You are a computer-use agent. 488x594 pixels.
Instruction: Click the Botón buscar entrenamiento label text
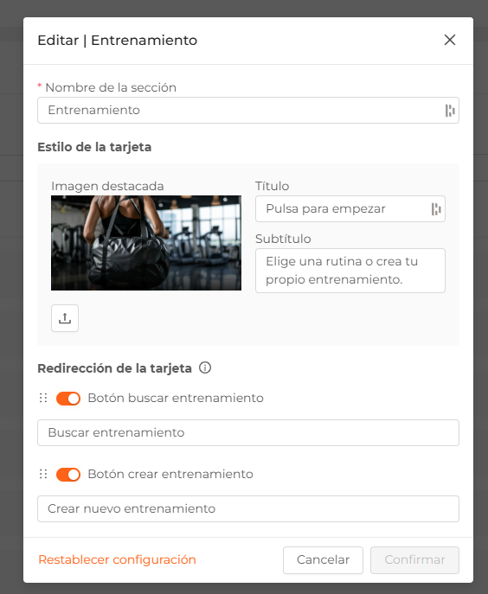176,398
